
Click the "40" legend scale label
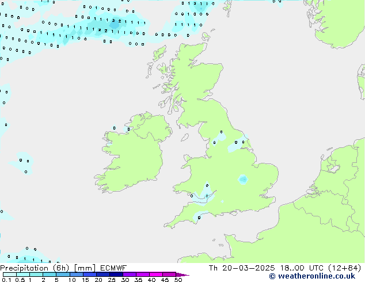pos(151,280)
